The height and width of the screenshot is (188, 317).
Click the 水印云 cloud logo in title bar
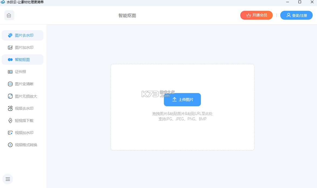click(x=3, y=2)
